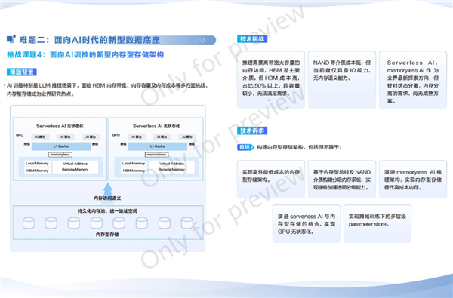
Task: Open the card 基于内存型总线及 NAND 介质构建分级内存系统
Action: point(342,180)
